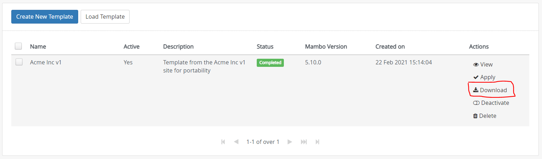Click the Load Template button

[x=105, y=17]
